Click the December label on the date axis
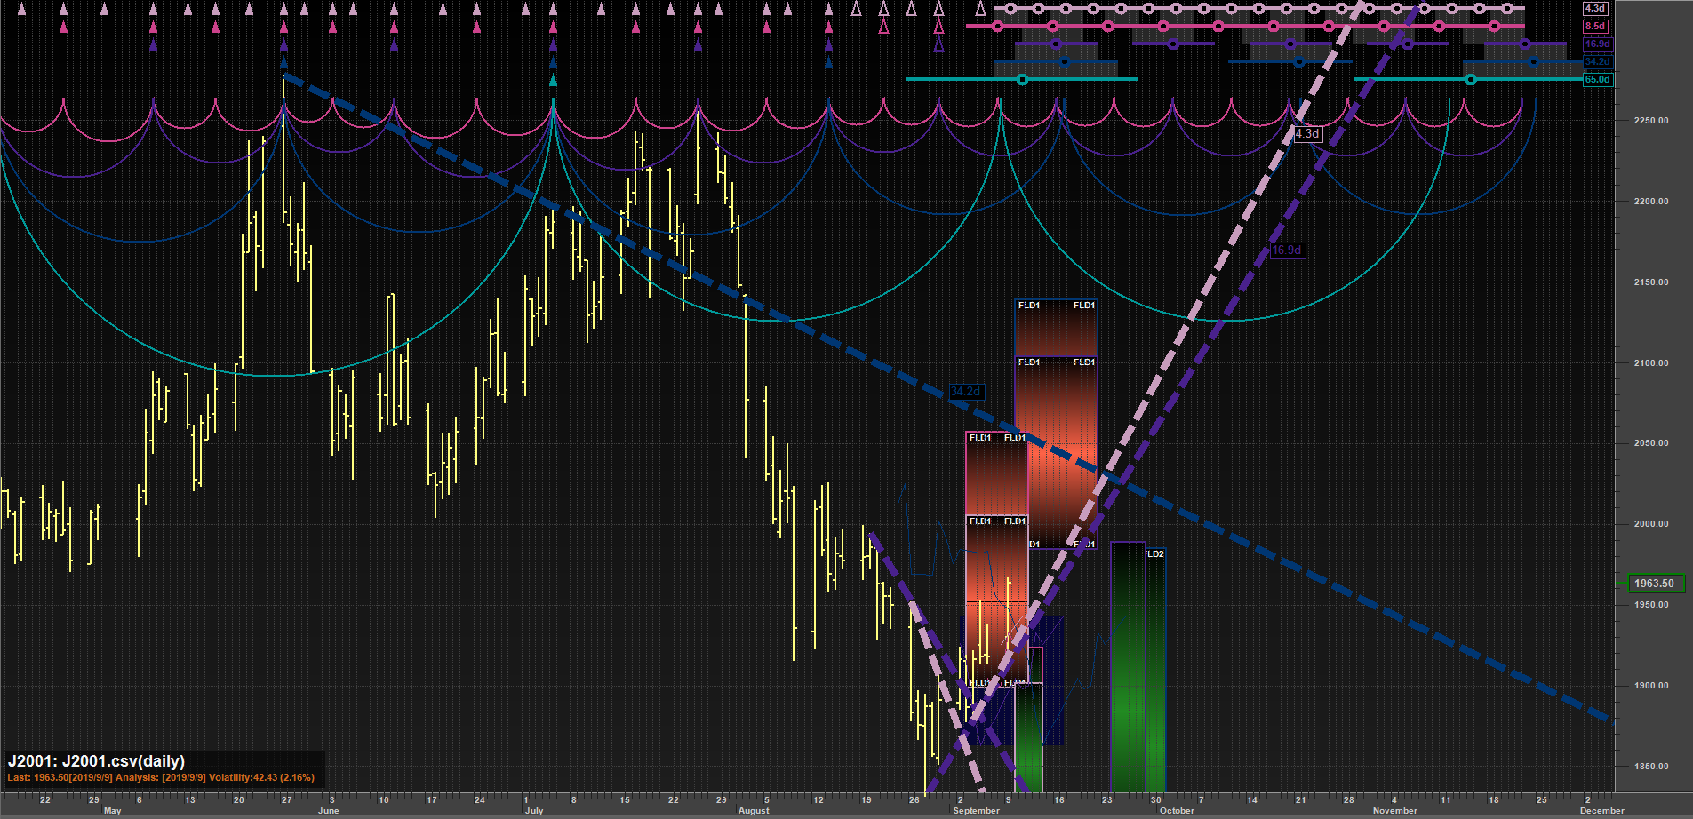The height and width of the screenshot is (819, 1693). [1602, 811]
